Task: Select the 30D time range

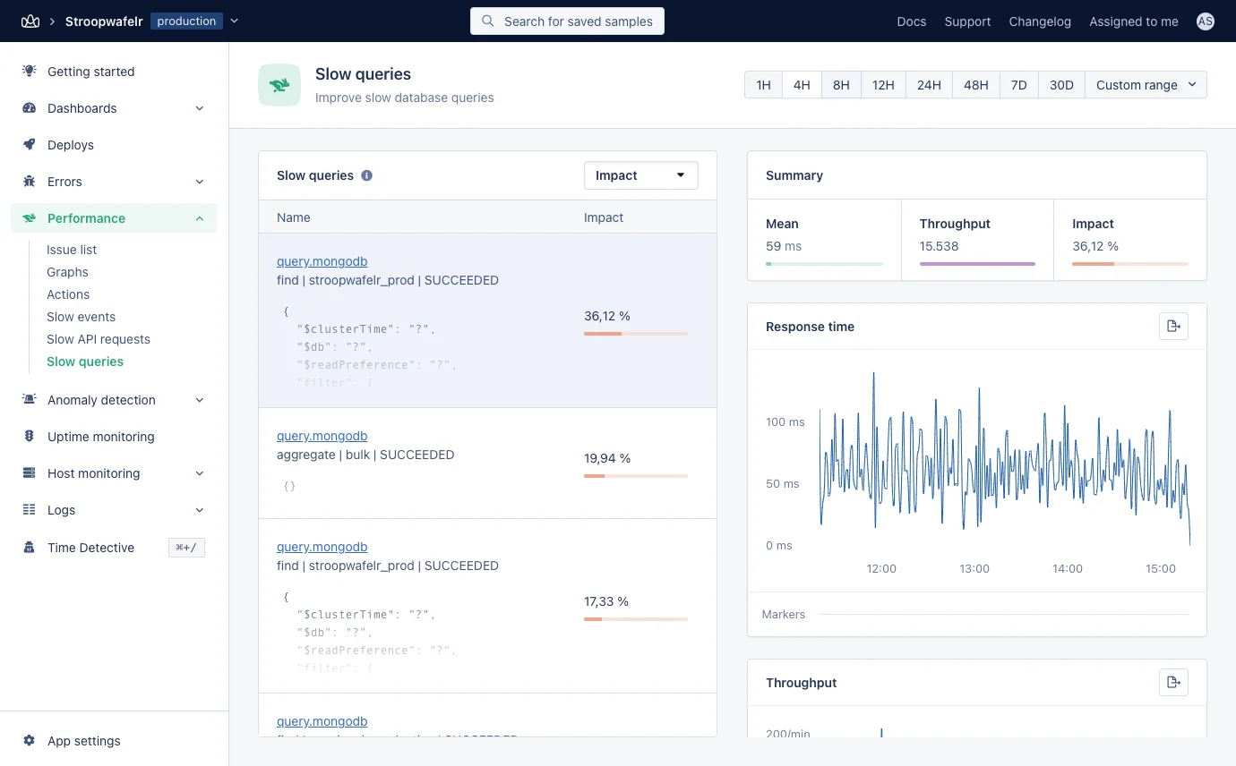Action: pyautogui.click(x=1061, y=85)
